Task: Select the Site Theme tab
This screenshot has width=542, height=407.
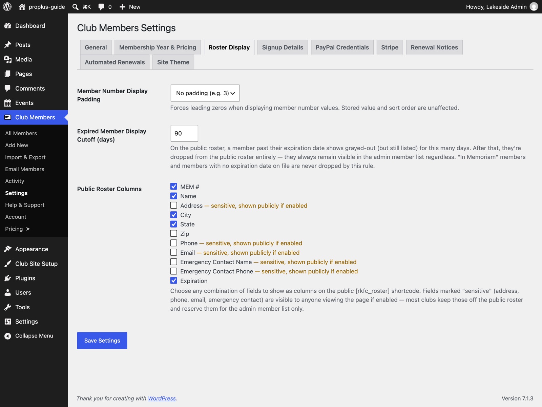Action: [173, 62]
